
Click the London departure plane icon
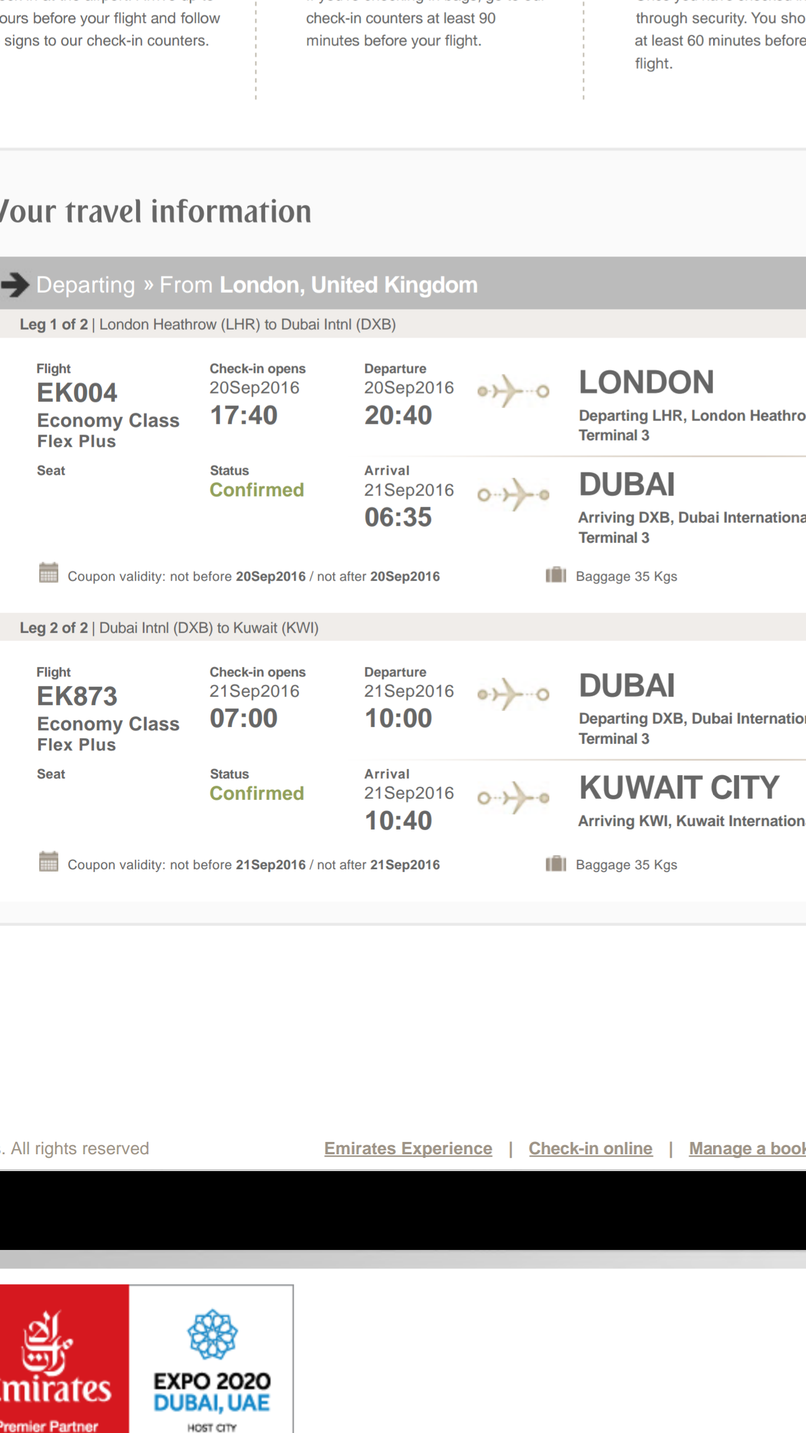[513, 391]
